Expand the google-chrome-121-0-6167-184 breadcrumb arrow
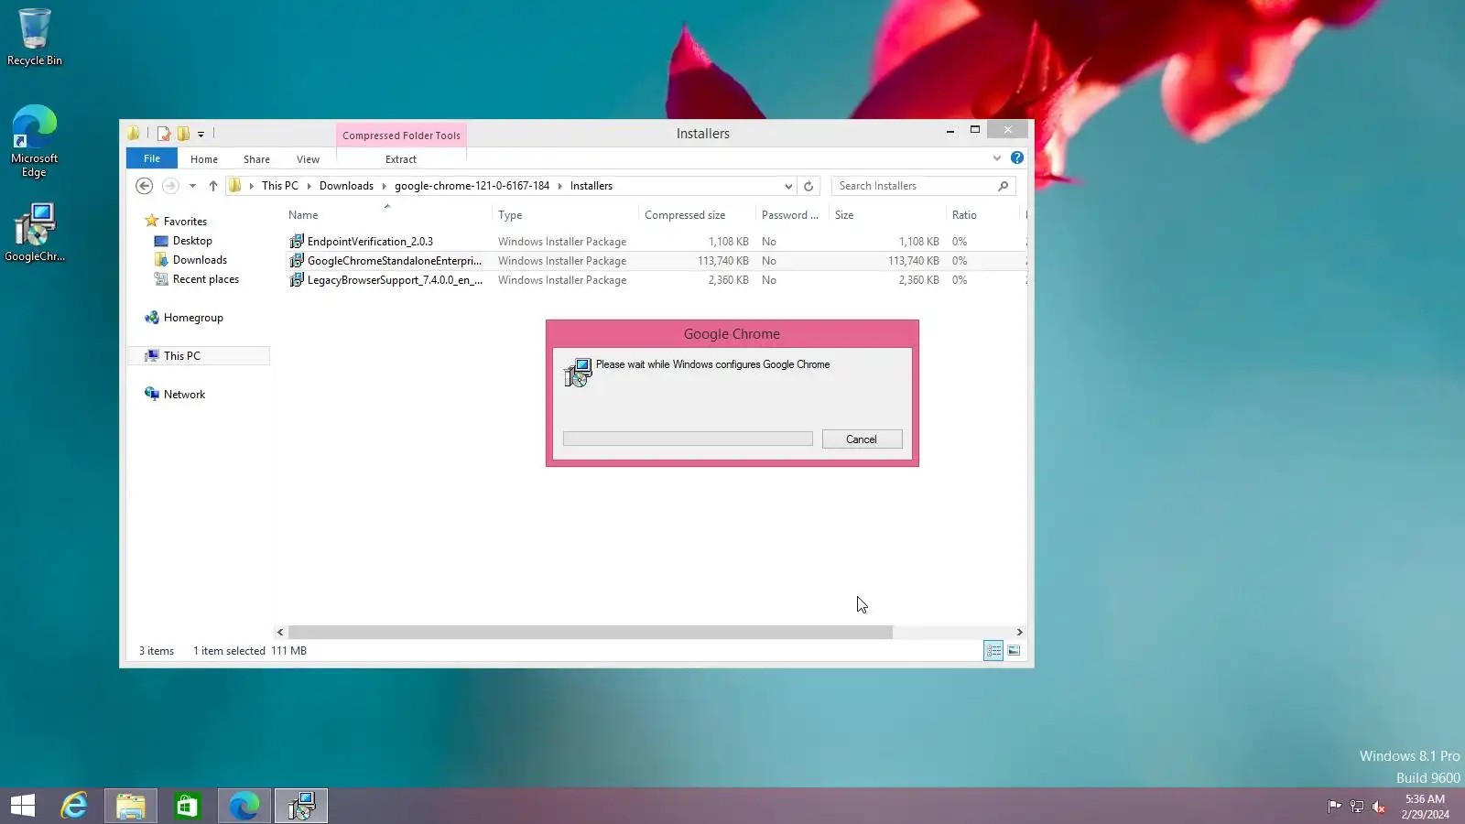Viewport: 1465px width, 824px height. pyautogui.click(x=560, y=186)
